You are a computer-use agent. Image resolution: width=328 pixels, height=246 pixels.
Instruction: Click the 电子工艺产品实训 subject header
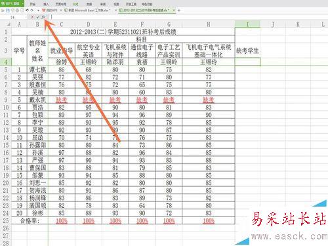[x=169, y=51]
